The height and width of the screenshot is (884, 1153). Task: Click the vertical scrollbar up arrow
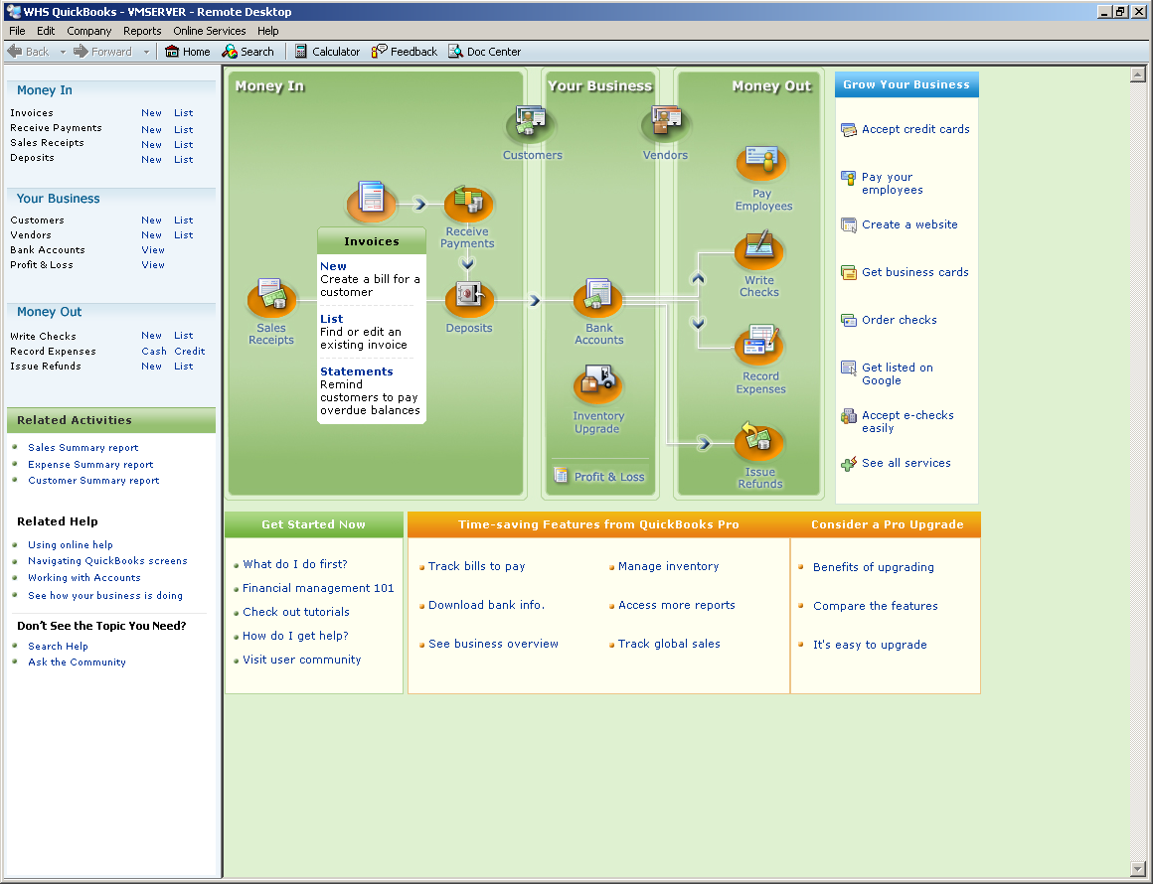click(x=1137, y=74)
